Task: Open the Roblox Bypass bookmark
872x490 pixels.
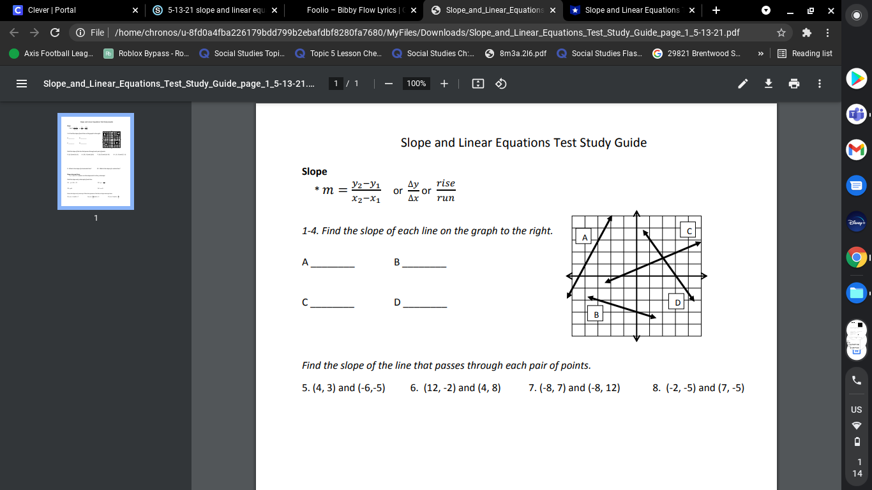Action: (x=147, y=54)
